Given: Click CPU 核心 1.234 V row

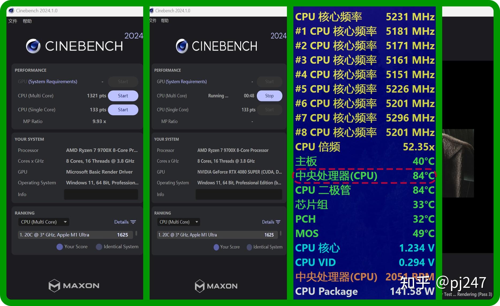Looking at the screenshot, I should click(365, 248).
